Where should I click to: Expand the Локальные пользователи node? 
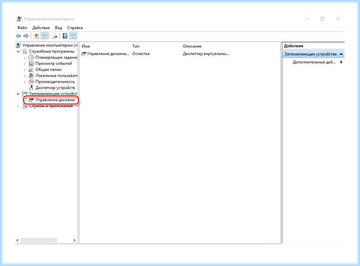pyautogui.click(x=25, y=75)
